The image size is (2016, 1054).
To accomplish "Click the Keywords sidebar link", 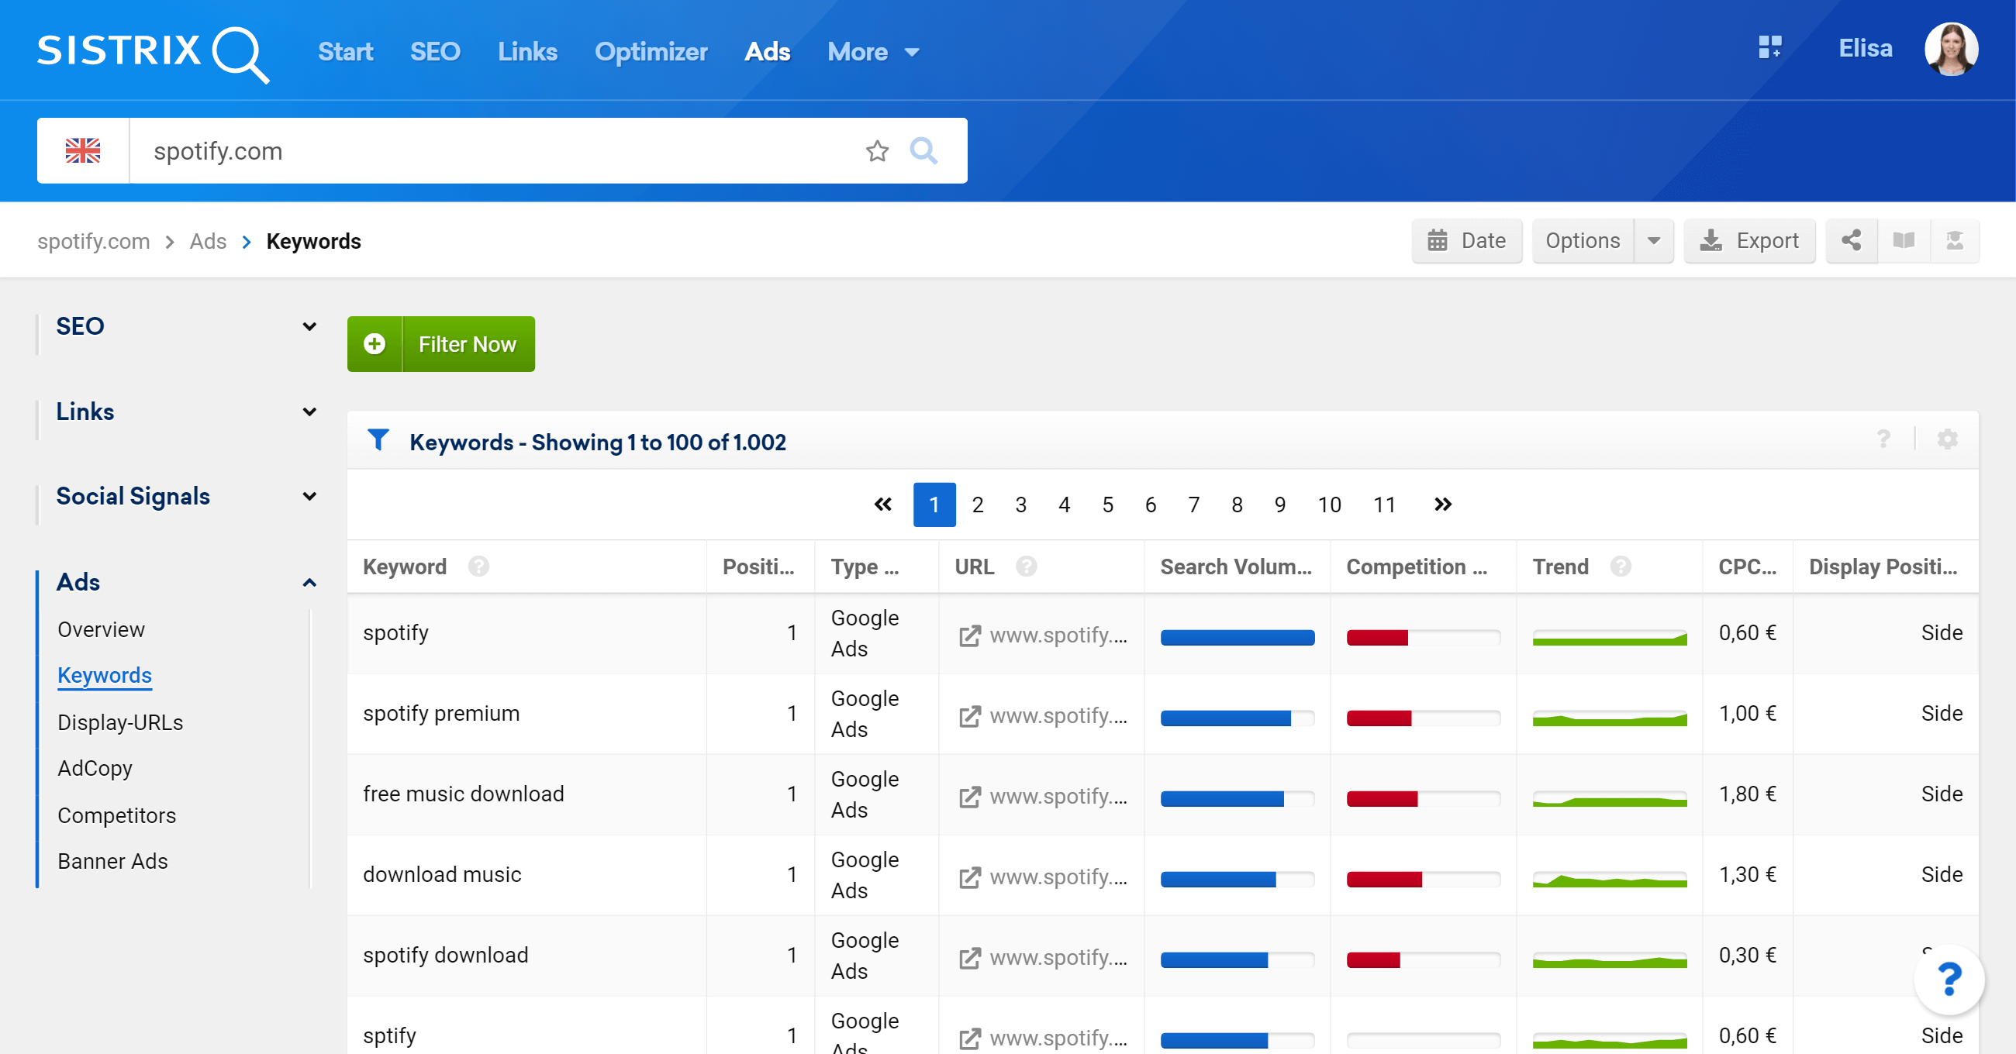I will 105,675.
